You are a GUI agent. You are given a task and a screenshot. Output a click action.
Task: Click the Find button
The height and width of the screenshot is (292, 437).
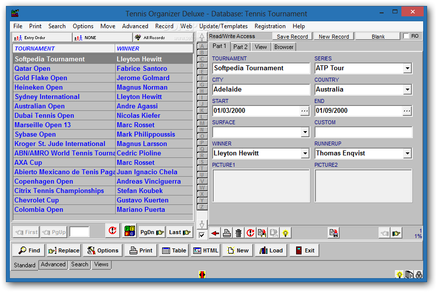pos(29,250)
